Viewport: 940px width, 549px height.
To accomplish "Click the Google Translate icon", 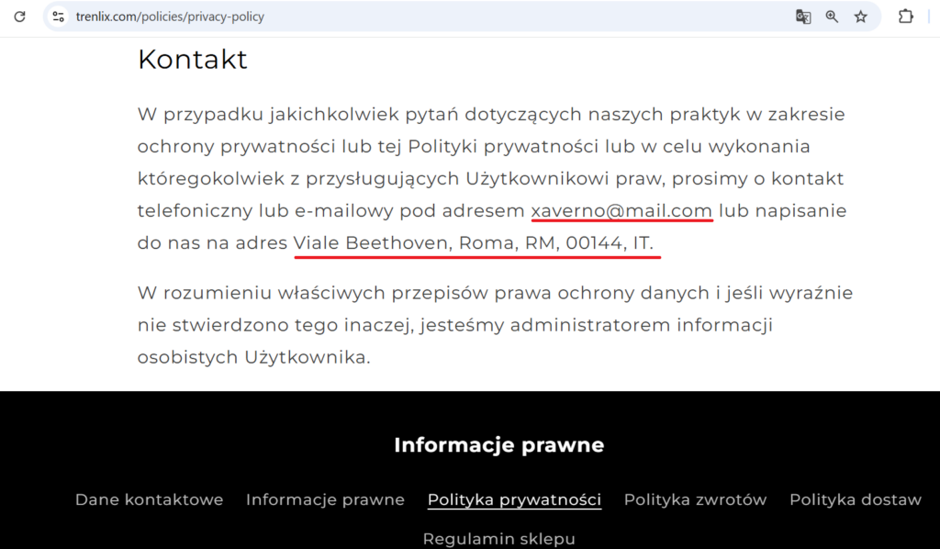I will click(x=803, y=17).
